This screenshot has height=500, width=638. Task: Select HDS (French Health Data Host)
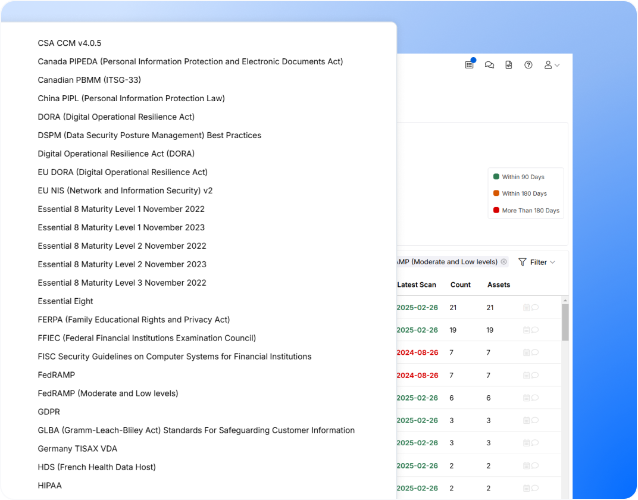pos(96,467)
